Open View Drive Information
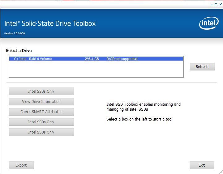The width and height of the screenshot is (223, 174). pos(41,101)
